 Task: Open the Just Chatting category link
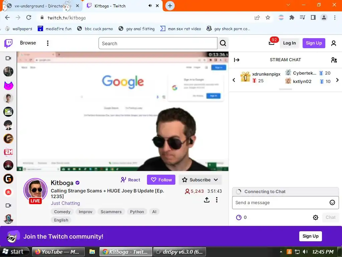[x=65, y=203]
